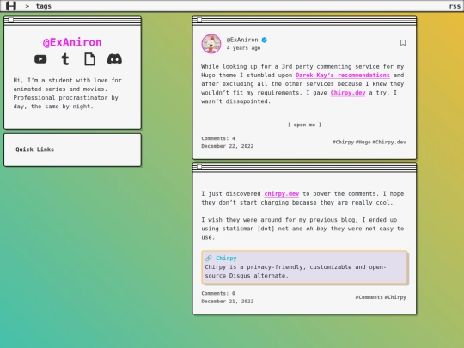The image size is (464, 348).
Task: Open the chirpy.dev link in second post
Action: pos(282,194)
